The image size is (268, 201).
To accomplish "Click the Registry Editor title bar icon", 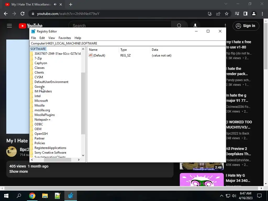I will point(33,31).
